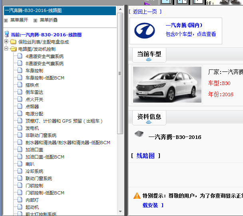Open 一汽奔腾 (国内) brand link
This screenshot has width=243, height=216.
pos(184,25)
